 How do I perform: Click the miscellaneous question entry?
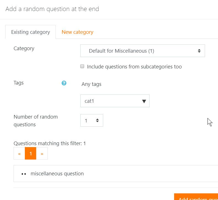point(57,174)
